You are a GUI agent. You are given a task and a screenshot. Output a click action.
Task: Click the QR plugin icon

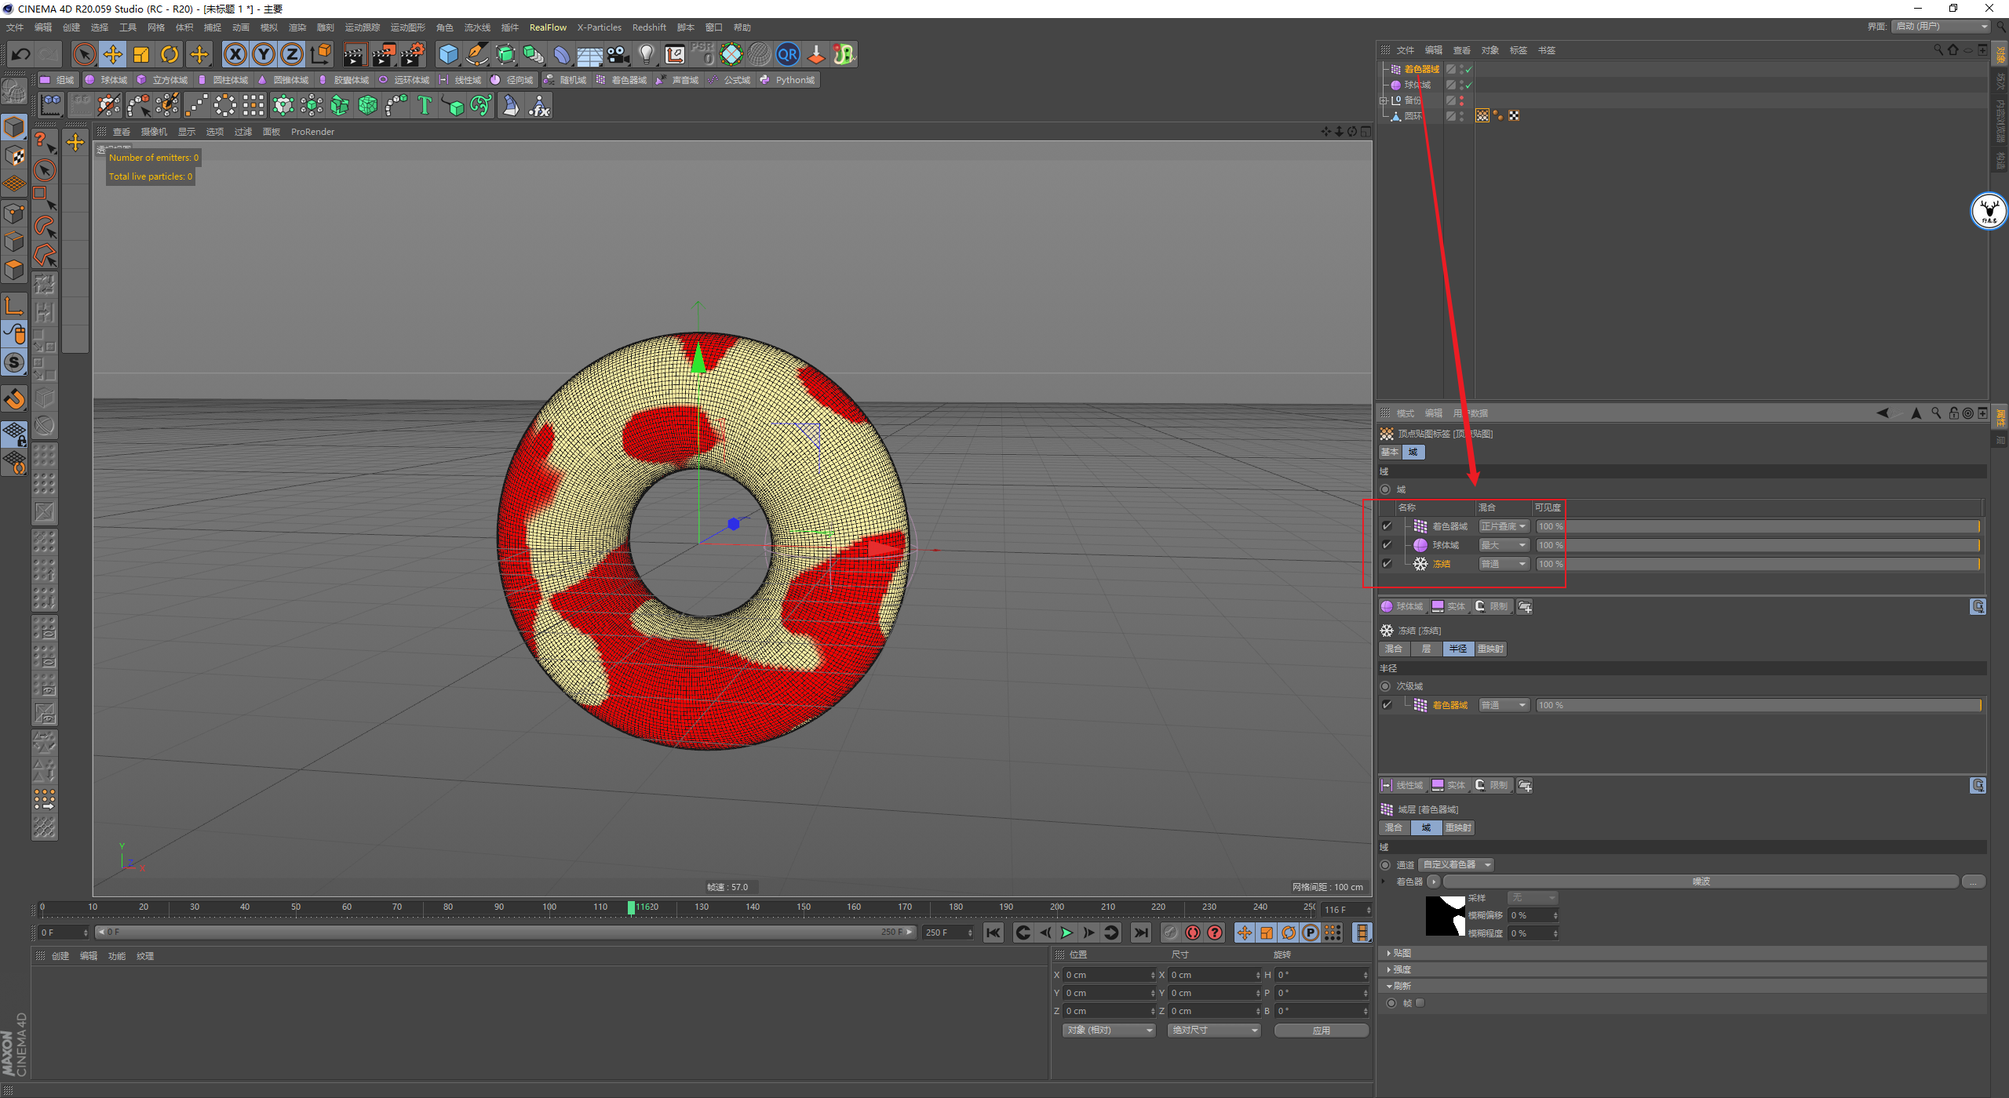pos(787,55)
